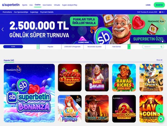Select the first banner carousel dot
The height and width of the screenshot is (126, 167).
point(160,41)
